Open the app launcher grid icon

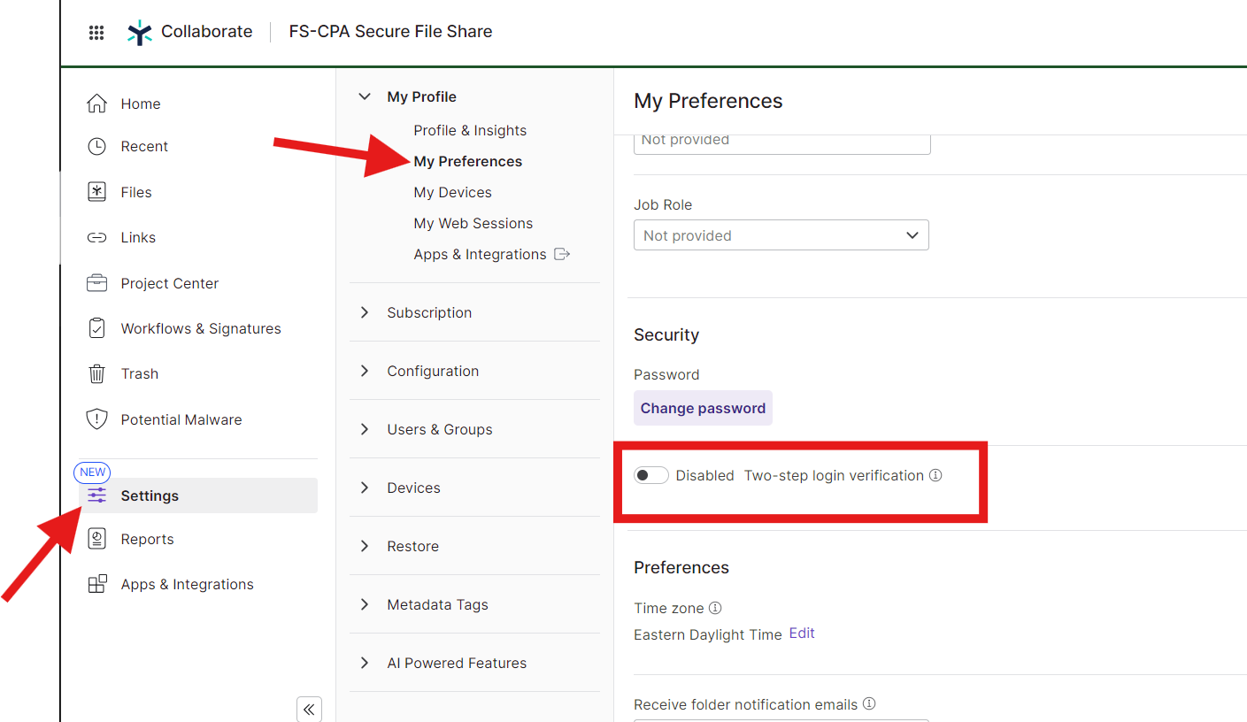pos(96,32)
